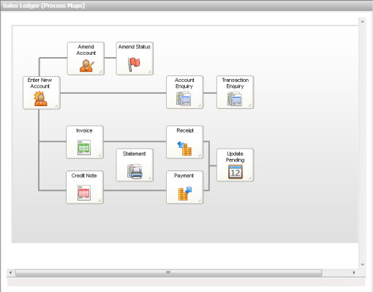Launch Transaction Enquiry documents icon
The height and width of the screenshot is (292, 373).
(x=235, y=99)
